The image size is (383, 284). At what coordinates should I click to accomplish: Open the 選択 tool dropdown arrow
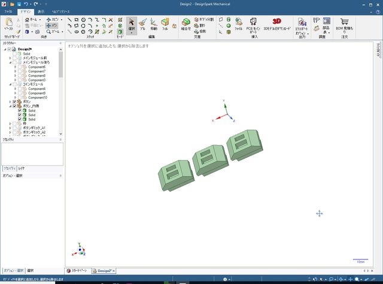132,33
